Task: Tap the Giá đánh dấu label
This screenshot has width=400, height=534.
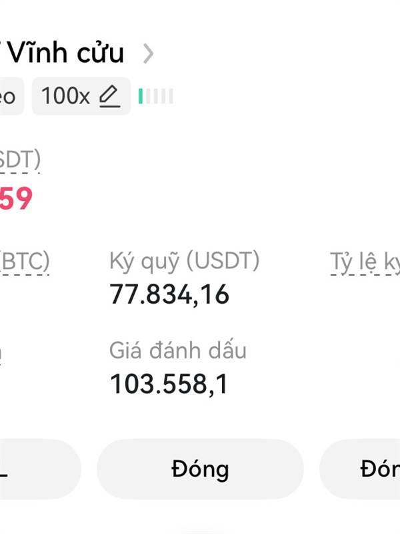Action: tap(177, 350)
